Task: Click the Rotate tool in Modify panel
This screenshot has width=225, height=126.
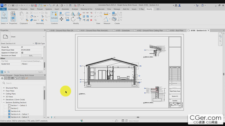Action: (x=73, y=19)
